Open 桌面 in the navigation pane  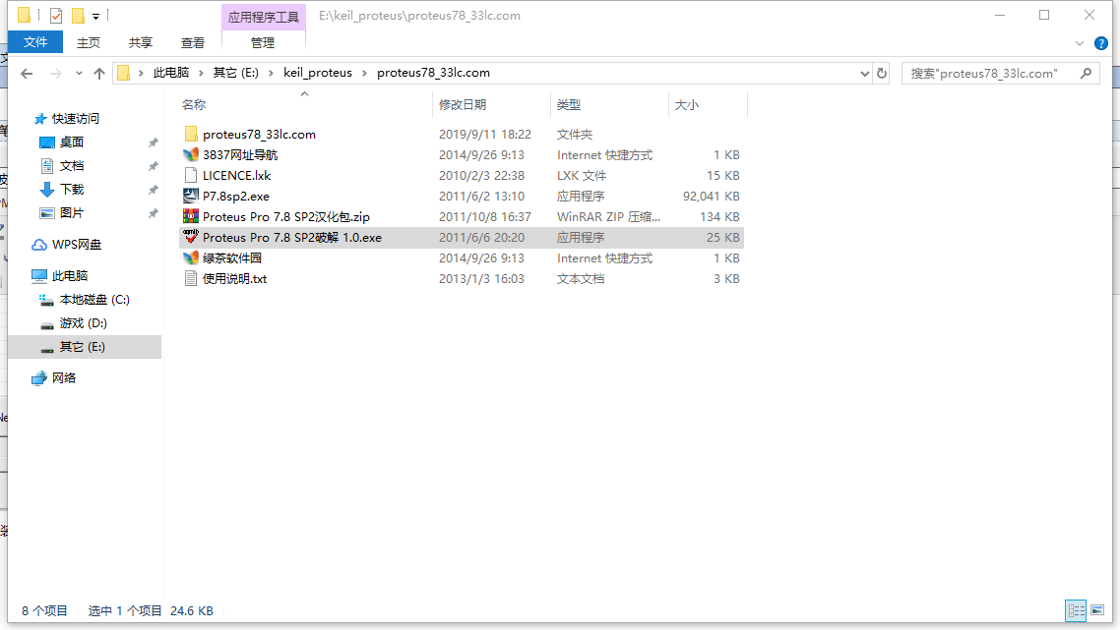point(72,142)
